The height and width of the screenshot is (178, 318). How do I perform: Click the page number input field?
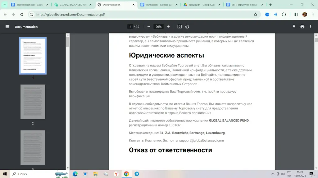coord(130,27)
